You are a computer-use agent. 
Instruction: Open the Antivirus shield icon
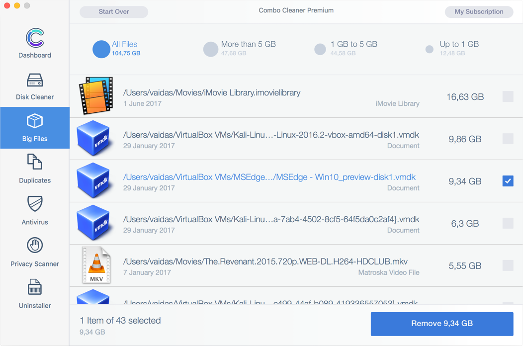click(x=35, y=203)
